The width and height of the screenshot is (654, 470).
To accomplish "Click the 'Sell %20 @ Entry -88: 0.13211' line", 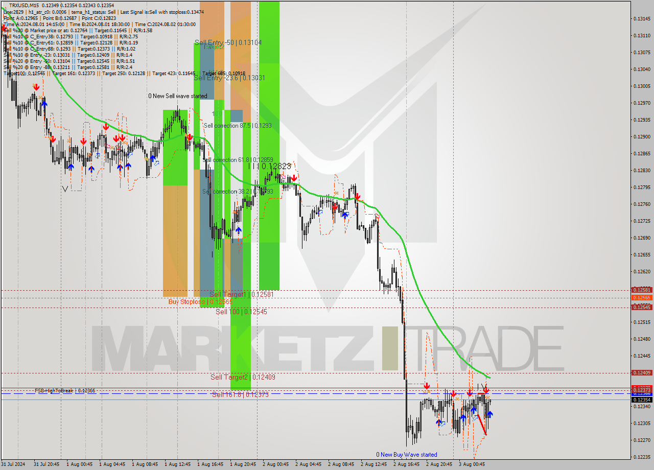I will click(x=68, y=67).
